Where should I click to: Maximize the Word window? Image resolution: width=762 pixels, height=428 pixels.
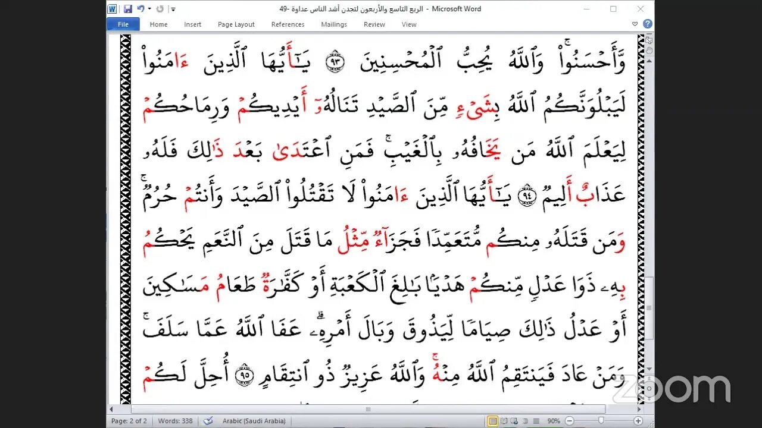tap(613, 9)
